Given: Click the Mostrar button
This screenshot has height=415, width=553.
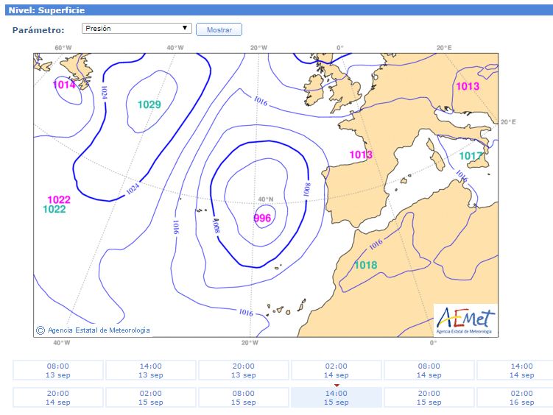Looking at the screenshot, I should 219,29.
